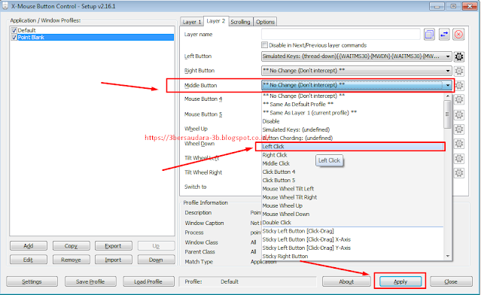Screen dimensions: 481x295
Task: Export the selected profile
Action: coord(113,246)
